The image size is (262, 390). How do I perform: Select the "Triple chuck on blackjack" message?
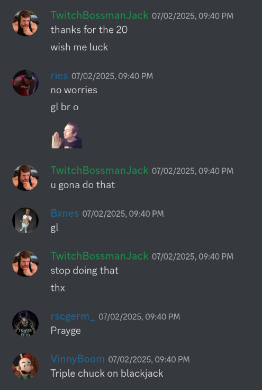[107, 374]
